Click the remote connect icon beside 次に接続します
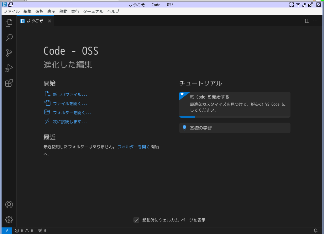 (47, 121)
